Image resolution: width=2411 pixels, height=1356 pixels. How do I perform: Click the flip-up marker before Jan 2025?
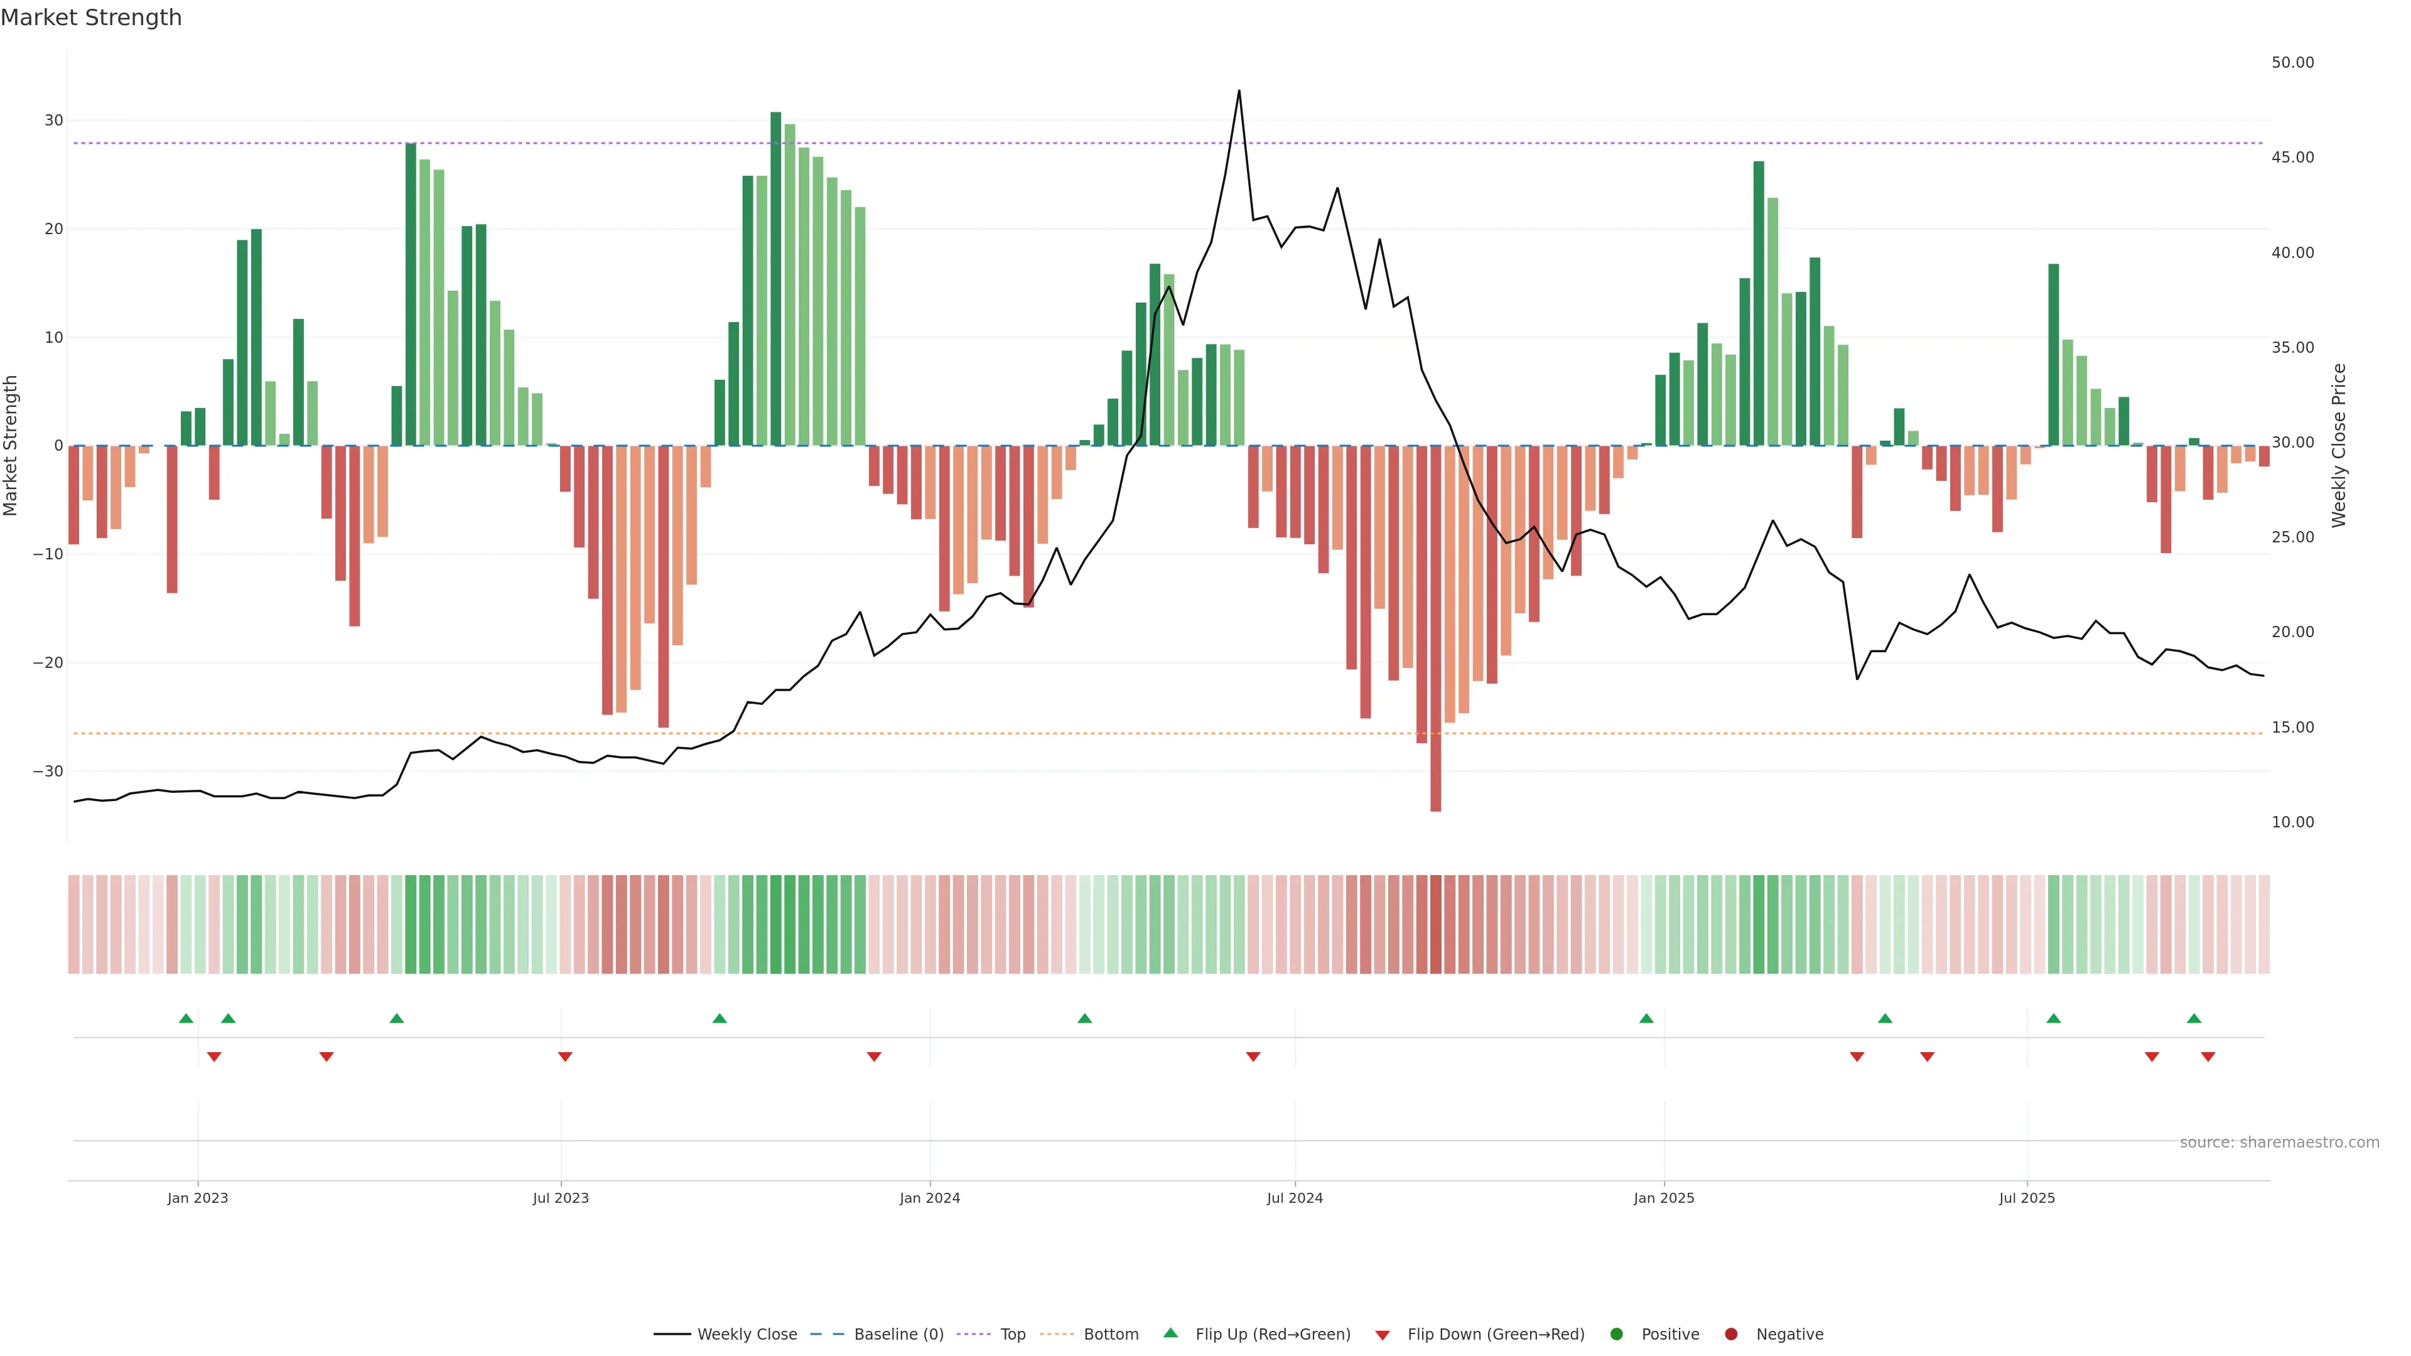(x=1646, y=1018)
